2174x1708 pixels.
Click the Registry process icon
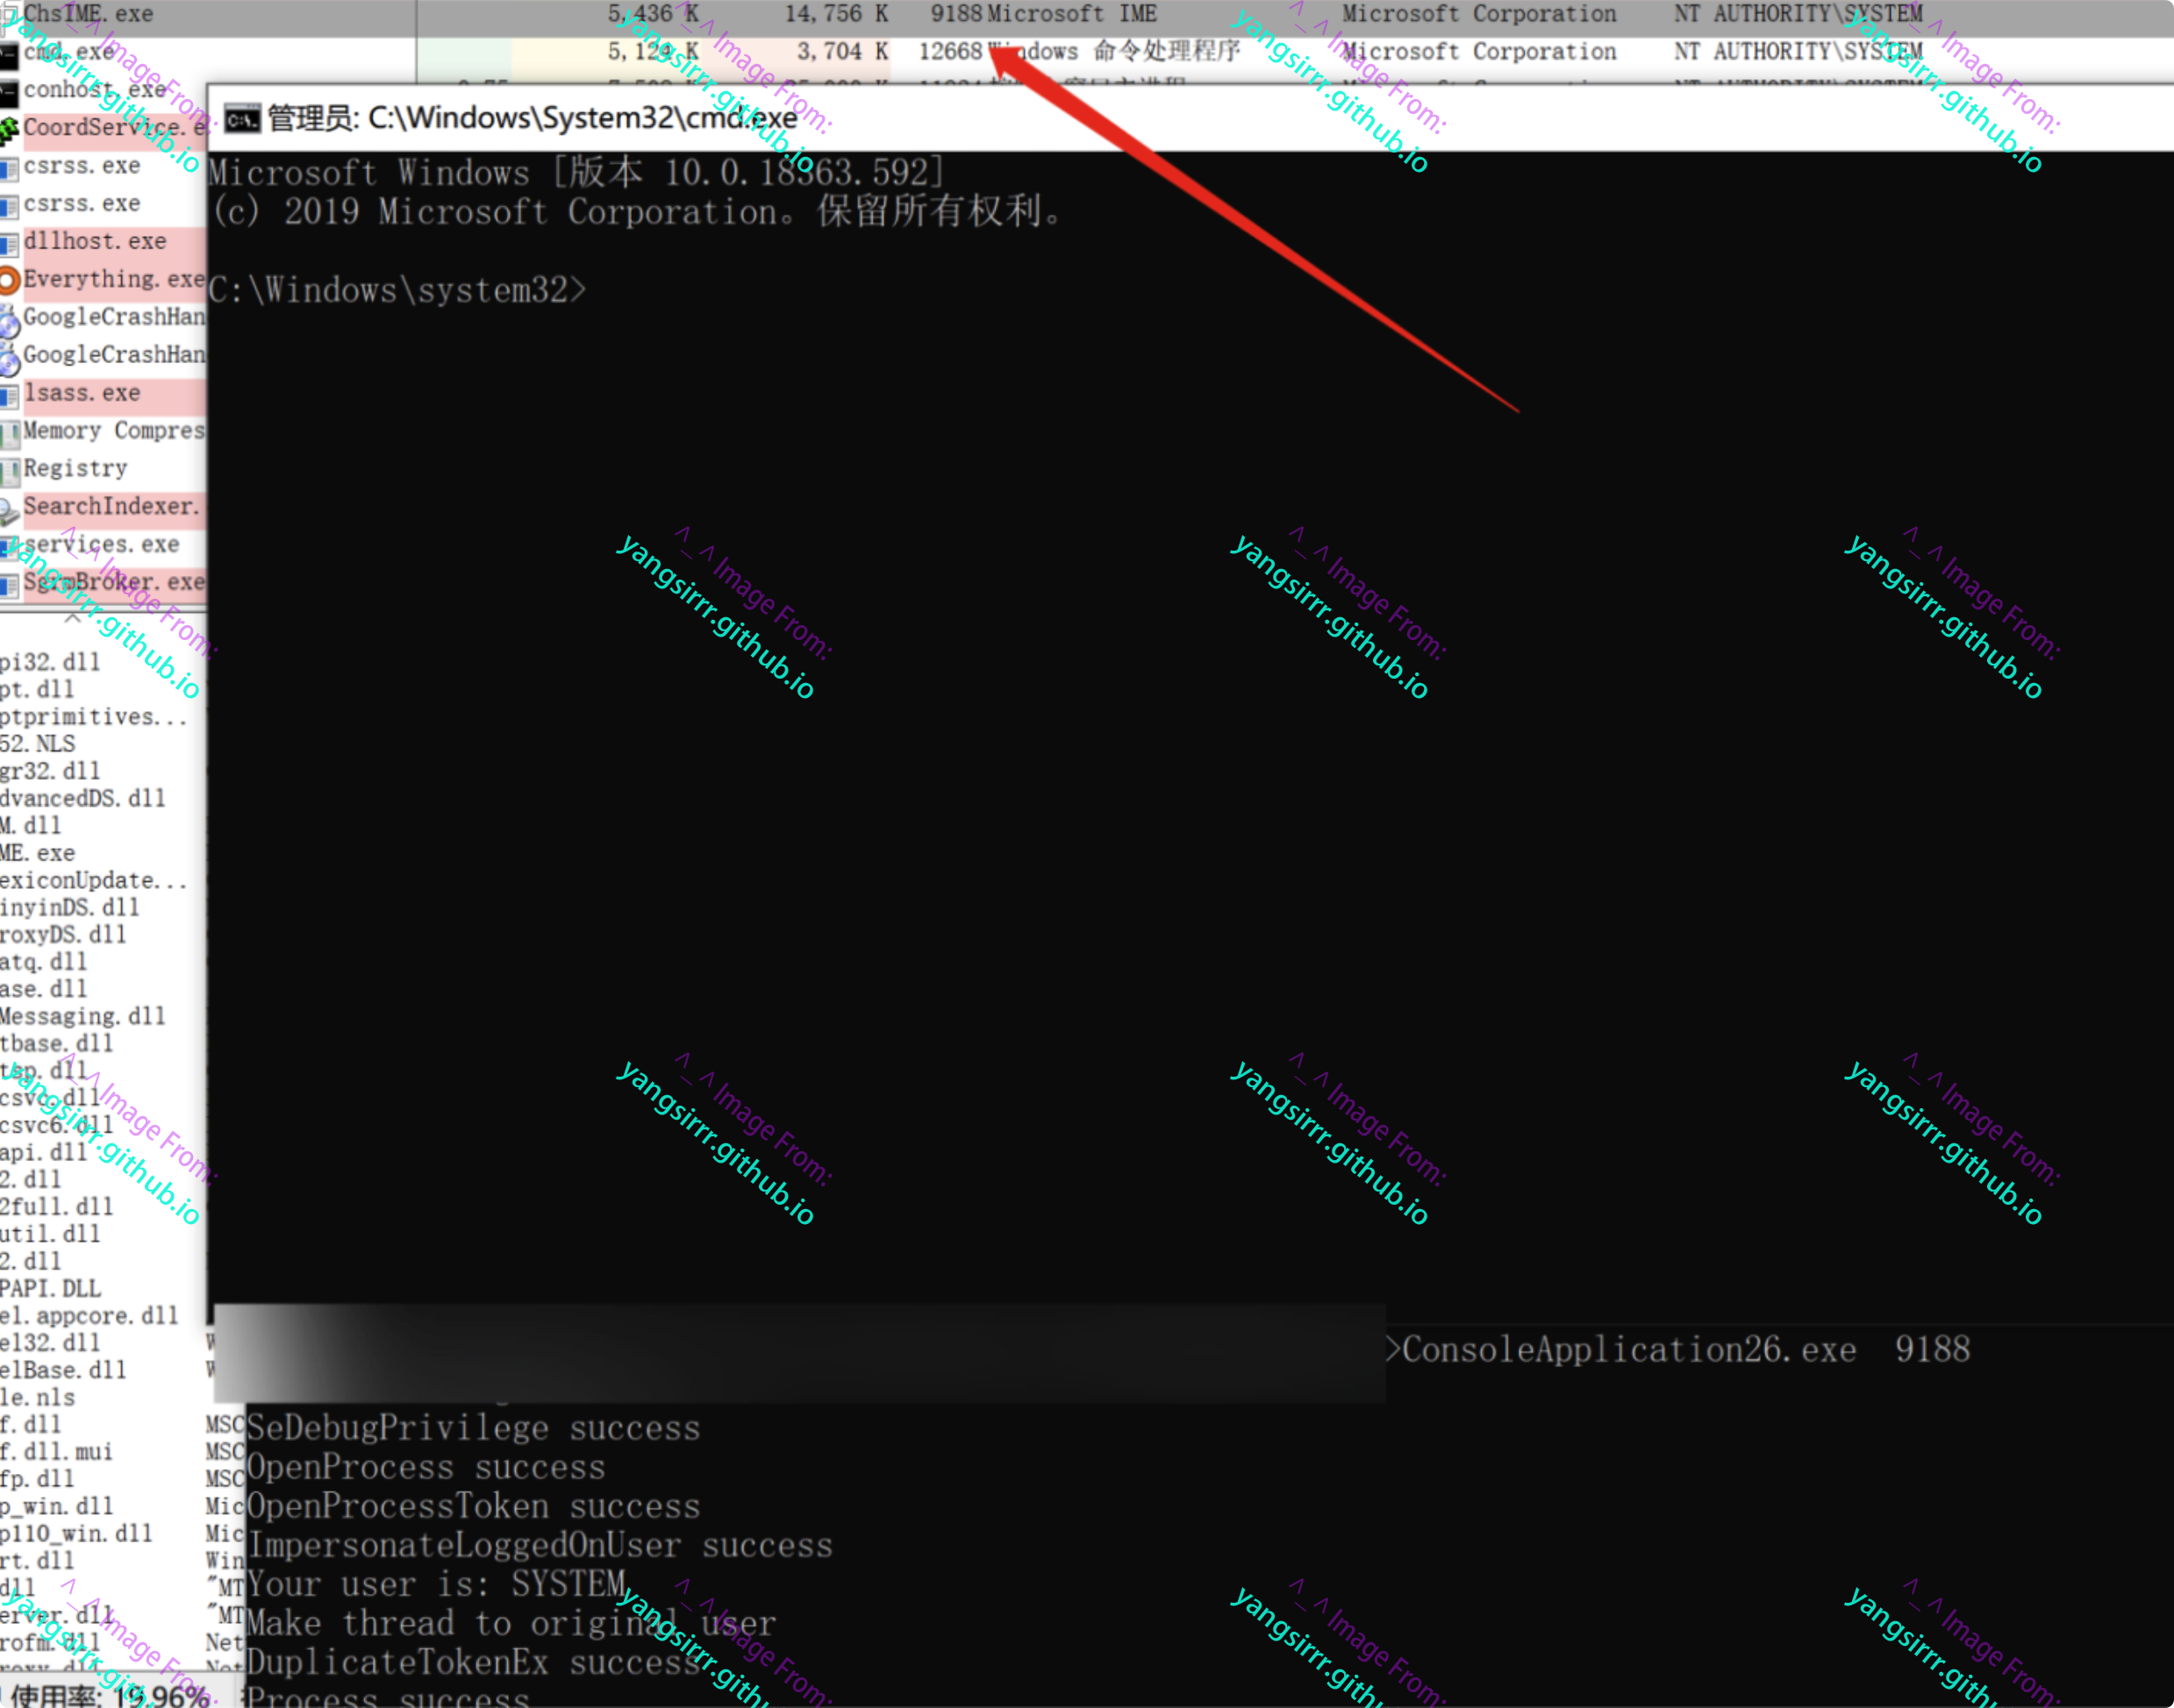click(x=9, y=471)
